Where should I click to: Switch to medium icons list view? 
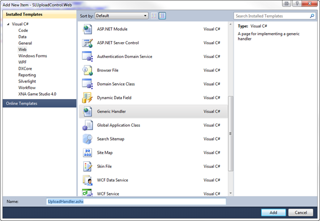(162, 15)
